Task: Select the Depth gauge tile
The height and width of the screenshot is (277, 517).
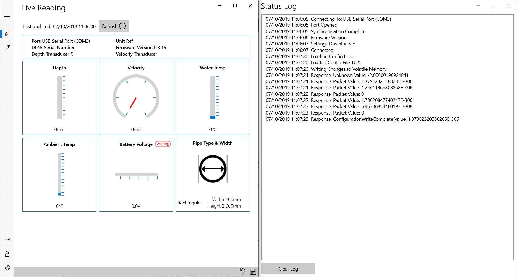Action: coord(59,98)
